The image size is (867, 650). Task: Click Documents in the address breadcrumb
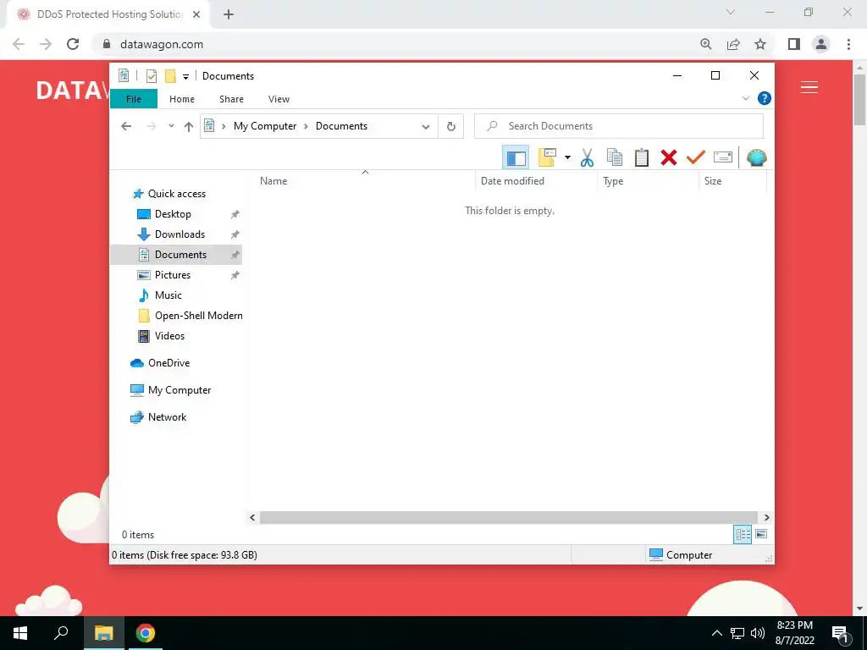point(341,126)
